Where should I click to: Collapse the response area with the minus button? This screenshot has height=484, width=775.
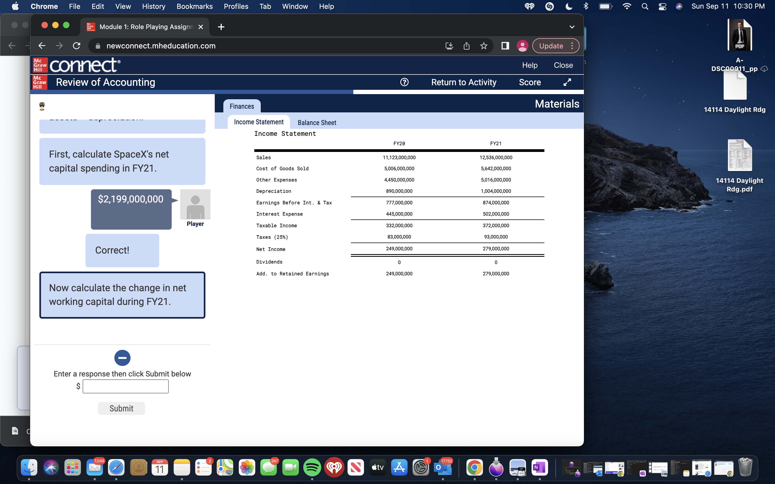[122, 358]
